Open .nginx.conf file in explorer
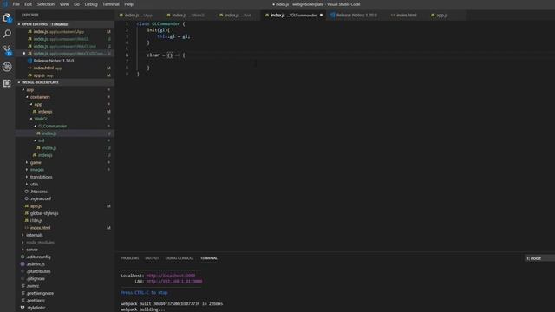555x312 pixels. click(41, 198)
